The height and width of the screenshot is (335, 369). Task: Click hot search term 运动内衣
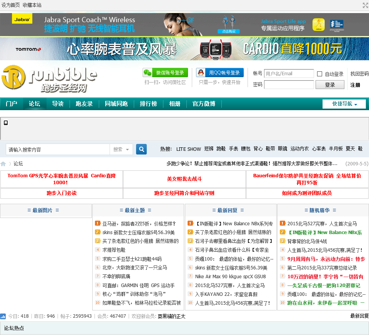coord(299,149)
